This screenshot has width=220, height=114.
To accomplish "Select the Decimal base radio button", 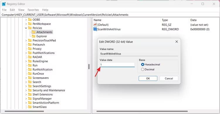I will [x=143, y=69].
